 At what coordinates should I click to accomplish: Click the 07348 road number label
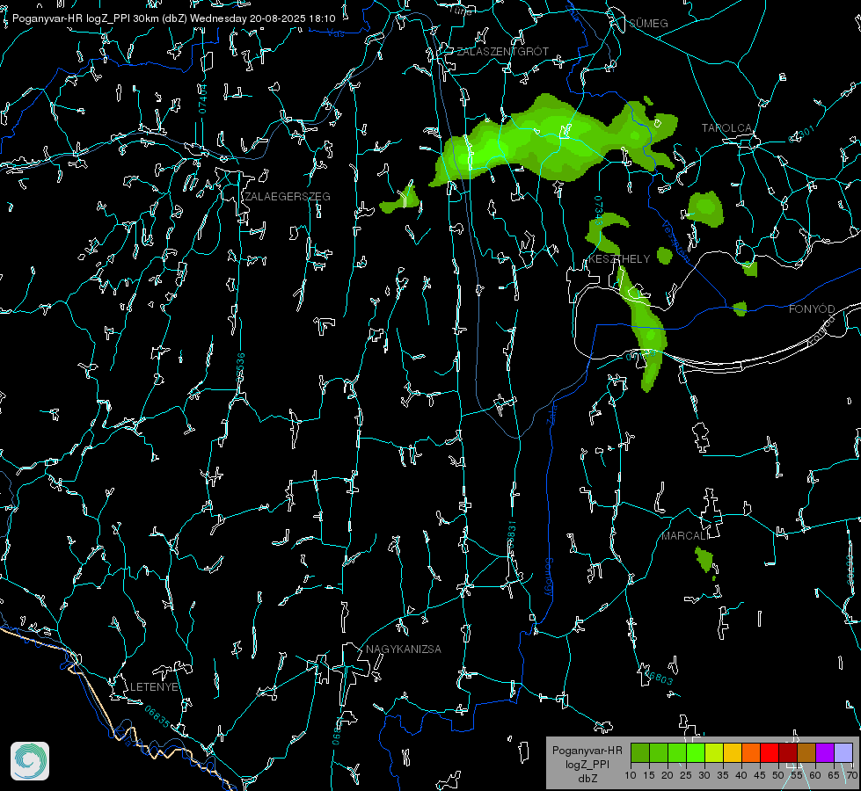coord(599,210)
